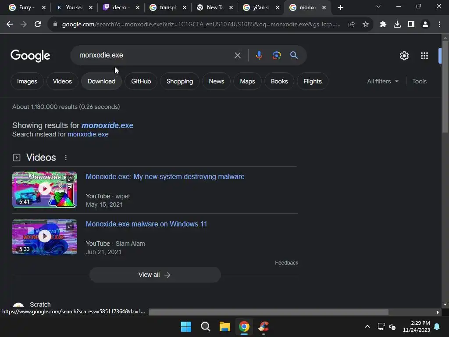449x337 pixels.
Task: Play the 5:33 video thumbnail
Action: [45, 237]
